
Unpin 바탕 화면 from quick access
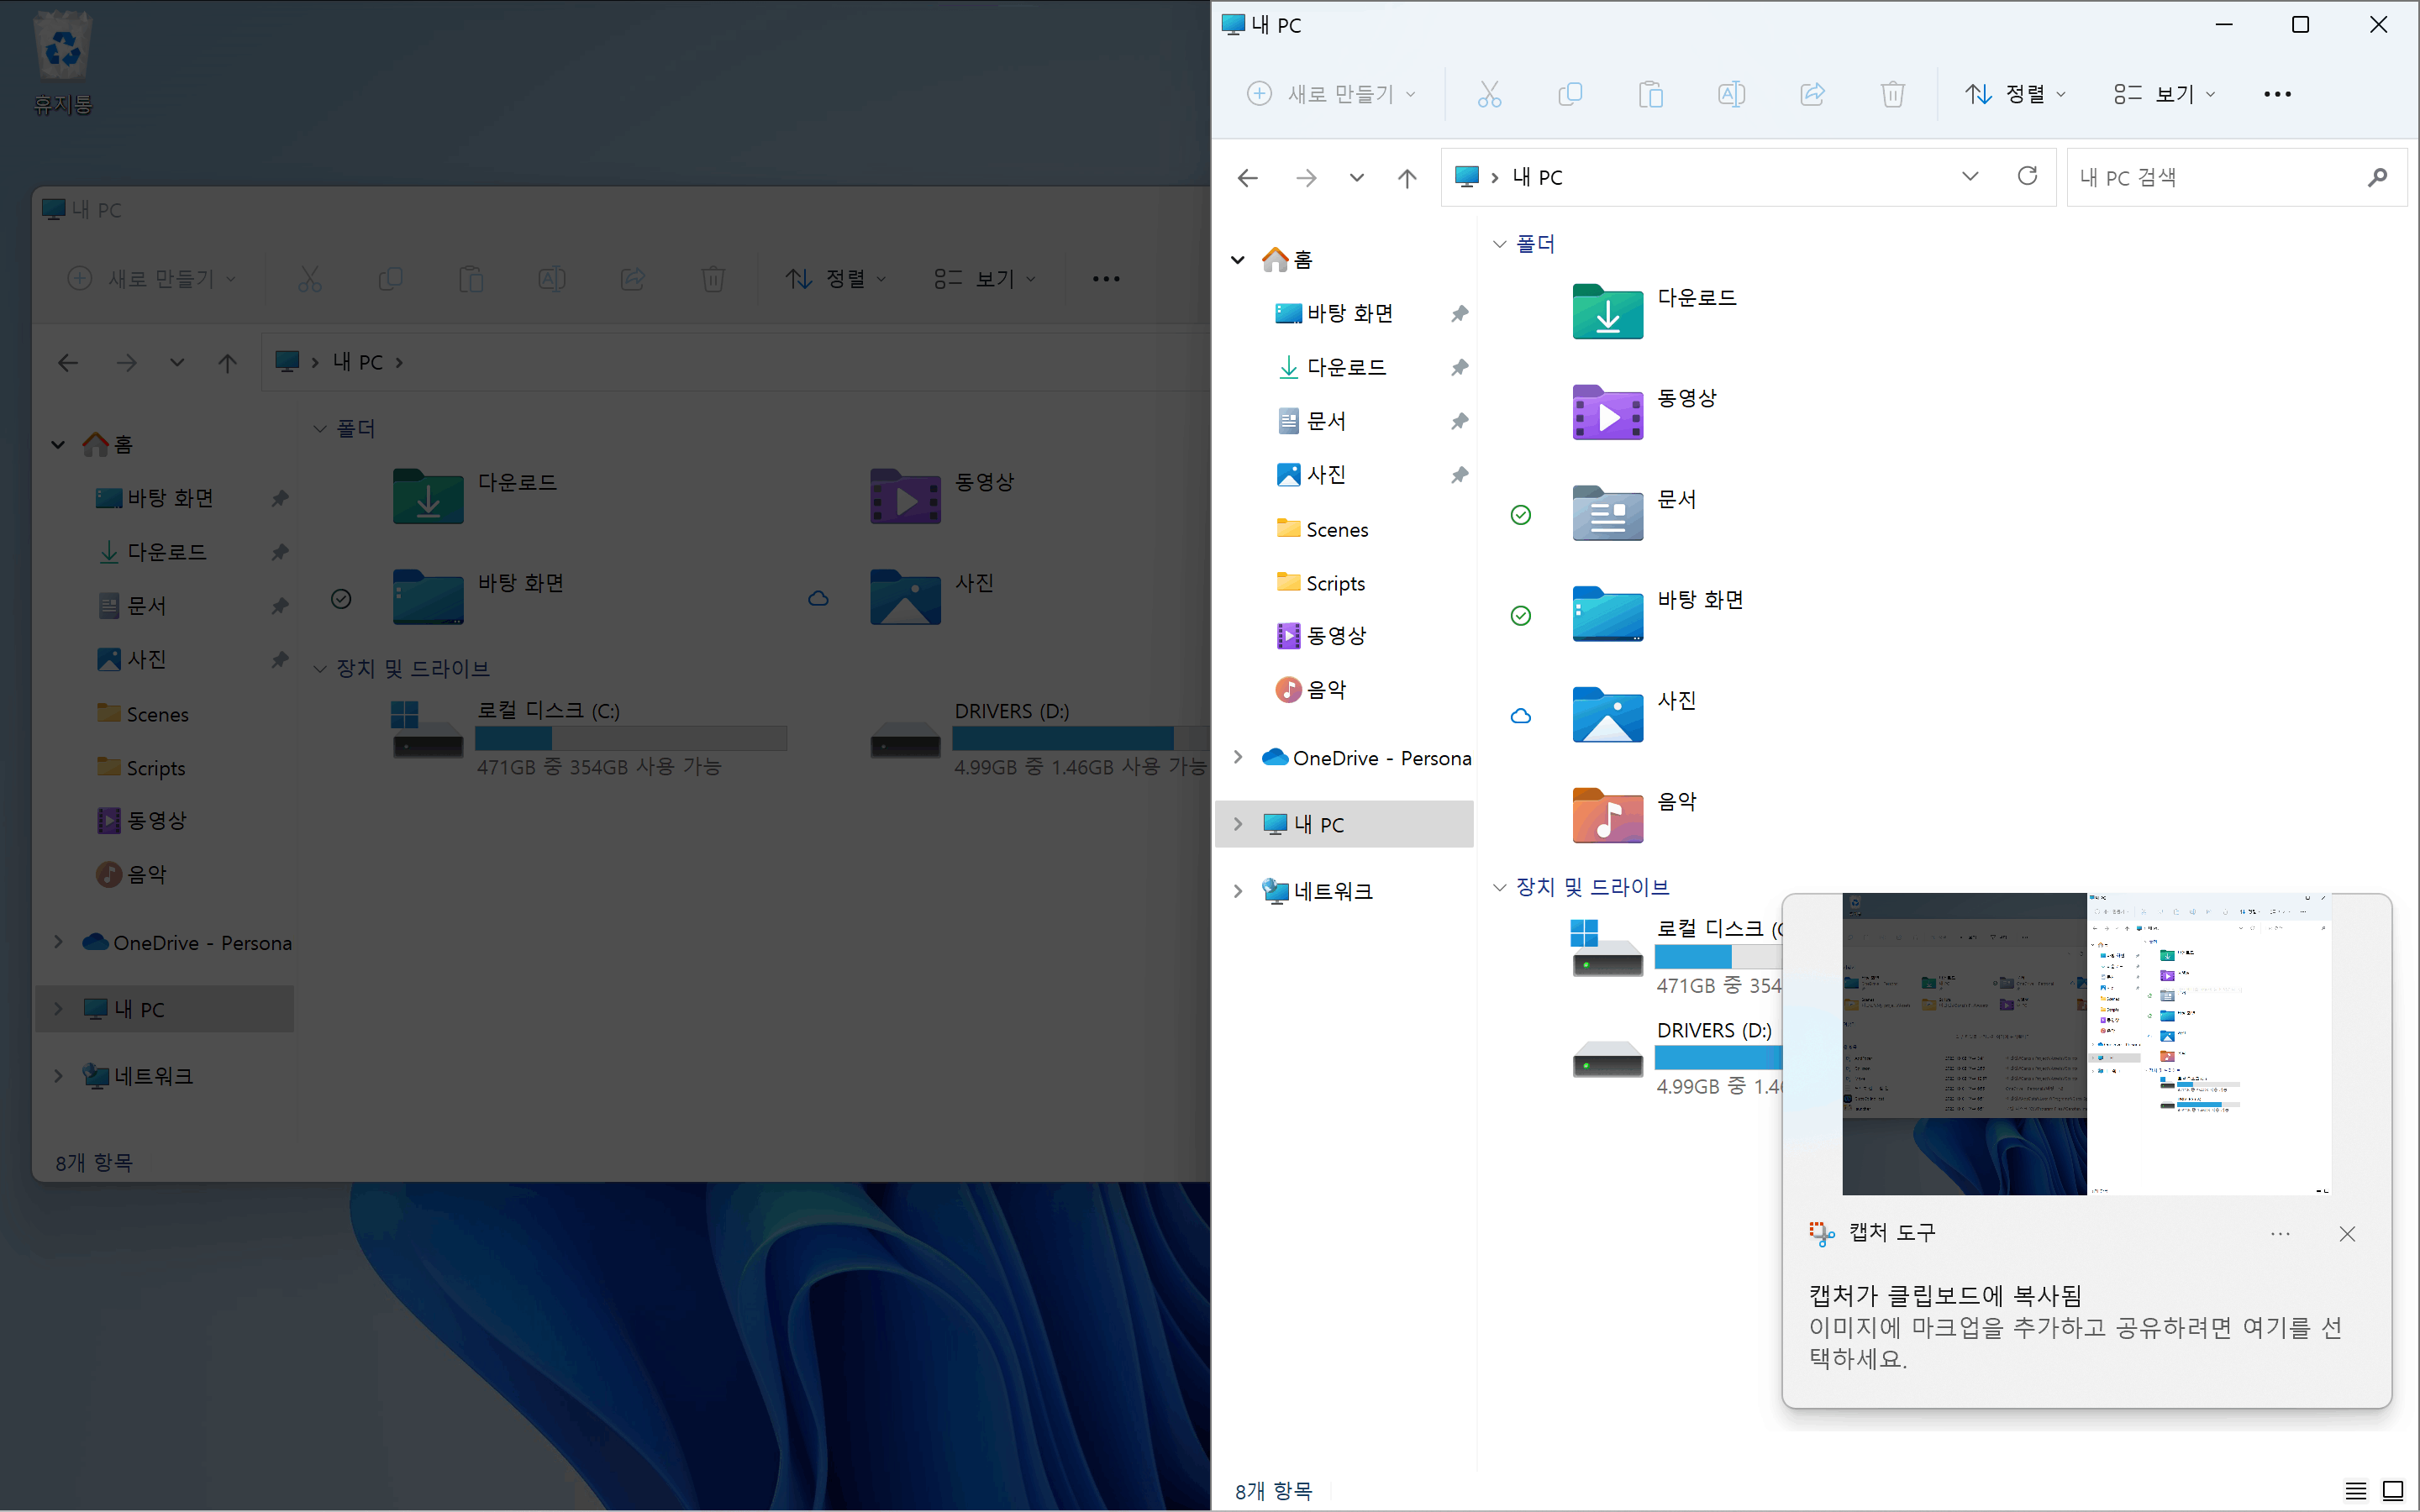point(1459,314)
